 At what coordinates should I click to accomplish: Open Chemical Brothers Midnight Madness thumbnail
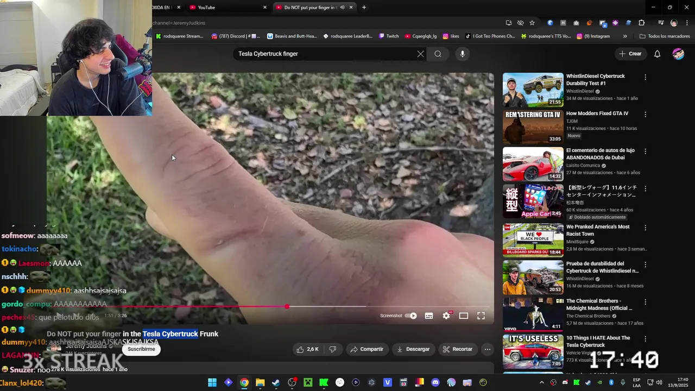pos(533,314)
